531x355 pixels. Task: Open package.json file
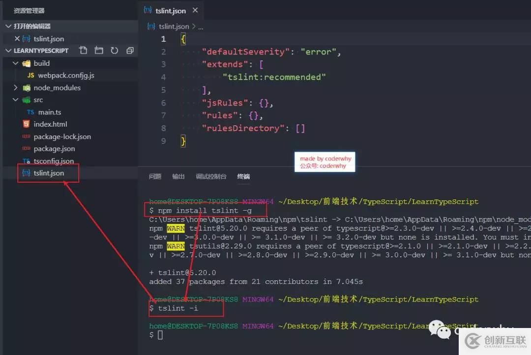54,149
